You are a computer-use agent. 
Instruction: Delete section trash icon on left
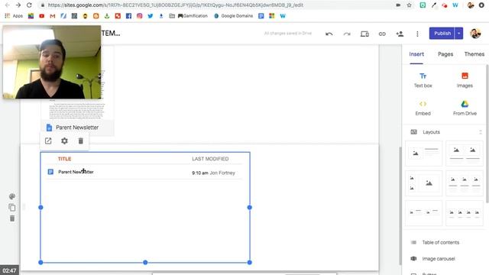[x=12, y=218]
